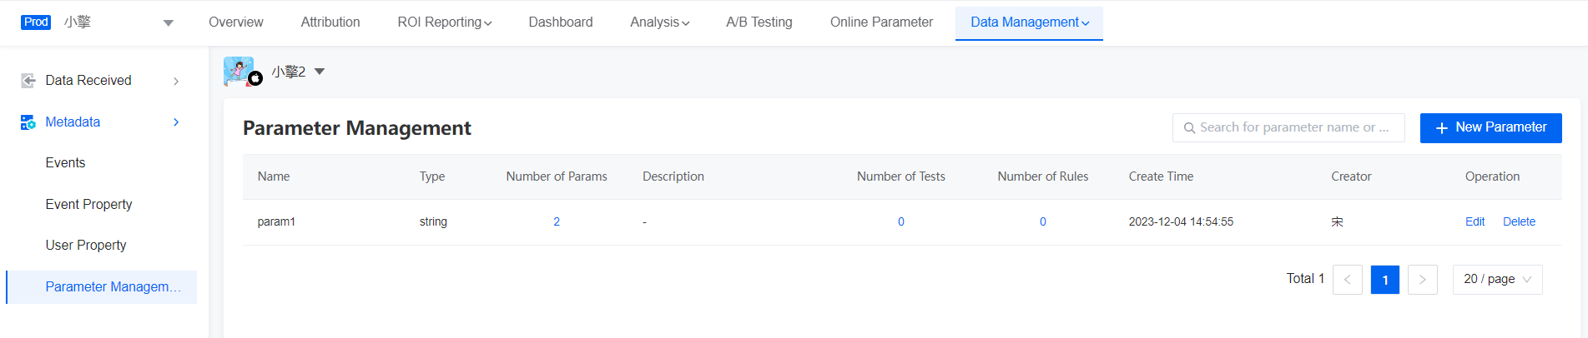Expand the ROI Reporting menu
The height and width of the screenshot is (338, 1588).
point(445,22)
